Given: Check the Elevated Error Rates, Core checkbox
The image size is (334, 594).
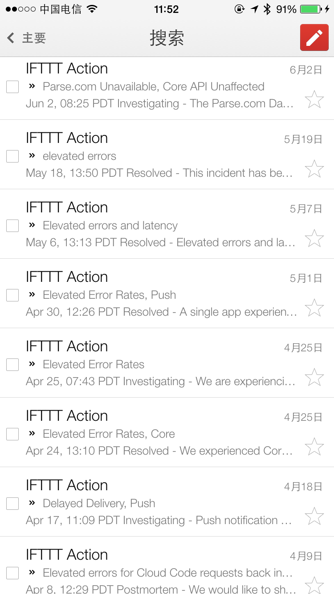Looking at the screenshot, I should 12,434.
